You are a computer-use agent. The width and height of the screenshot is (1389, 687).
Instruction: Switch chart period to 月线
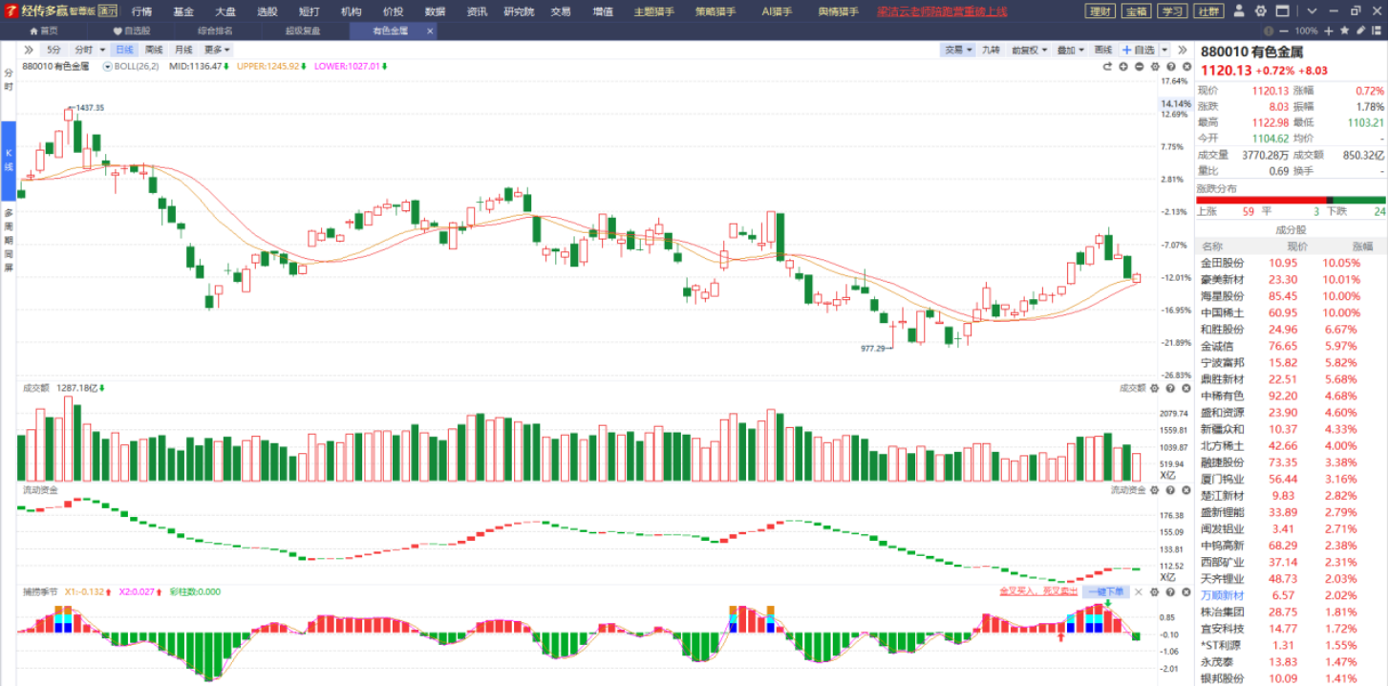pyautogui.click(x=183, y=50)
